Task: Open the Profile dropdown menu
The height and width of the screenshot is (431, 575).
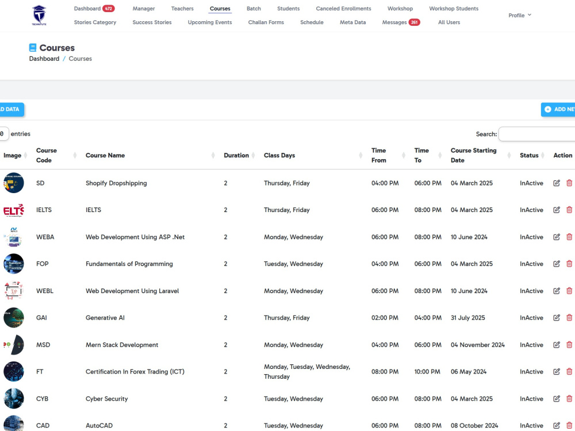Action: coord(520,16)
